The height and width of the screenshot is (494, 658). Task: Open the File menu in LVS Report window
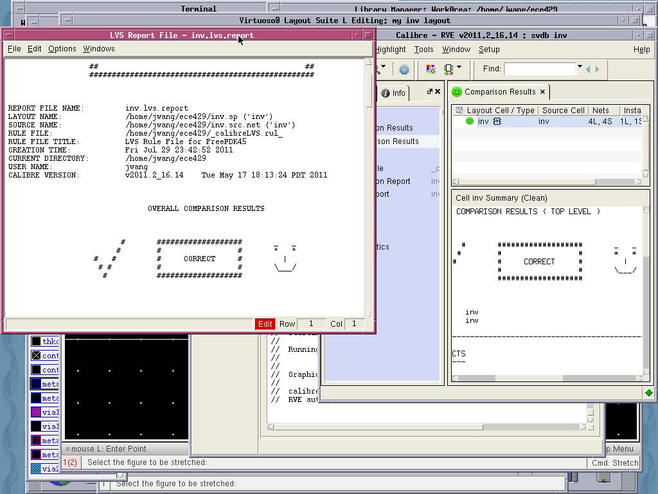point(14,49)
